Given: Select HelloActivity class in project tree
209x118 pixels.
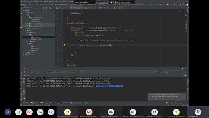Looking at the screenshot, I should 36,19.
